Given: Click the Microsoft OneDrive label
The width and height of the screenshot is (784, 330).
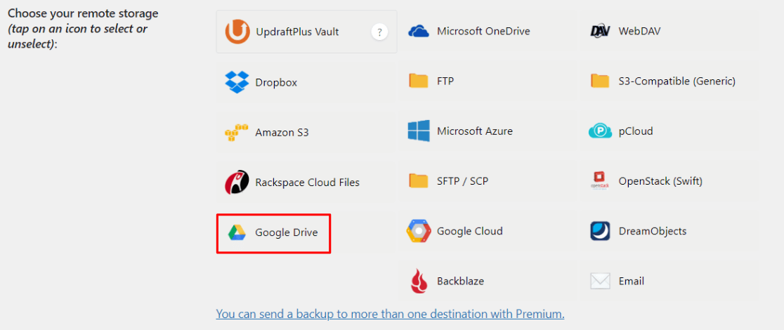Looking at the screenshot, I should 483,32.
